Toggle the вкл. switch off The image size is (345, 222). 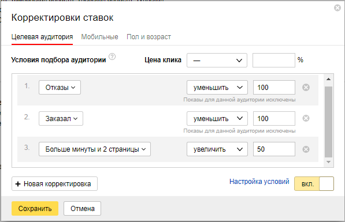click(x=314, y=183)
